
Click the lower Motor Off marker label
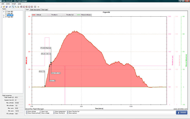coord(52,81)
